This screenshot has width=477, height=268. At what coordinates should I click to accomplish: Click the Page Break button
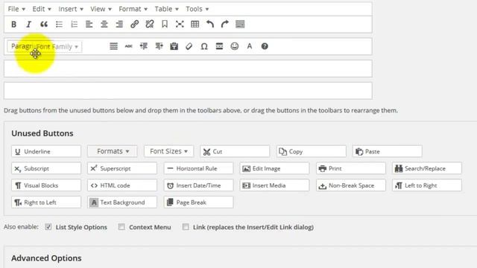[198, 202]
